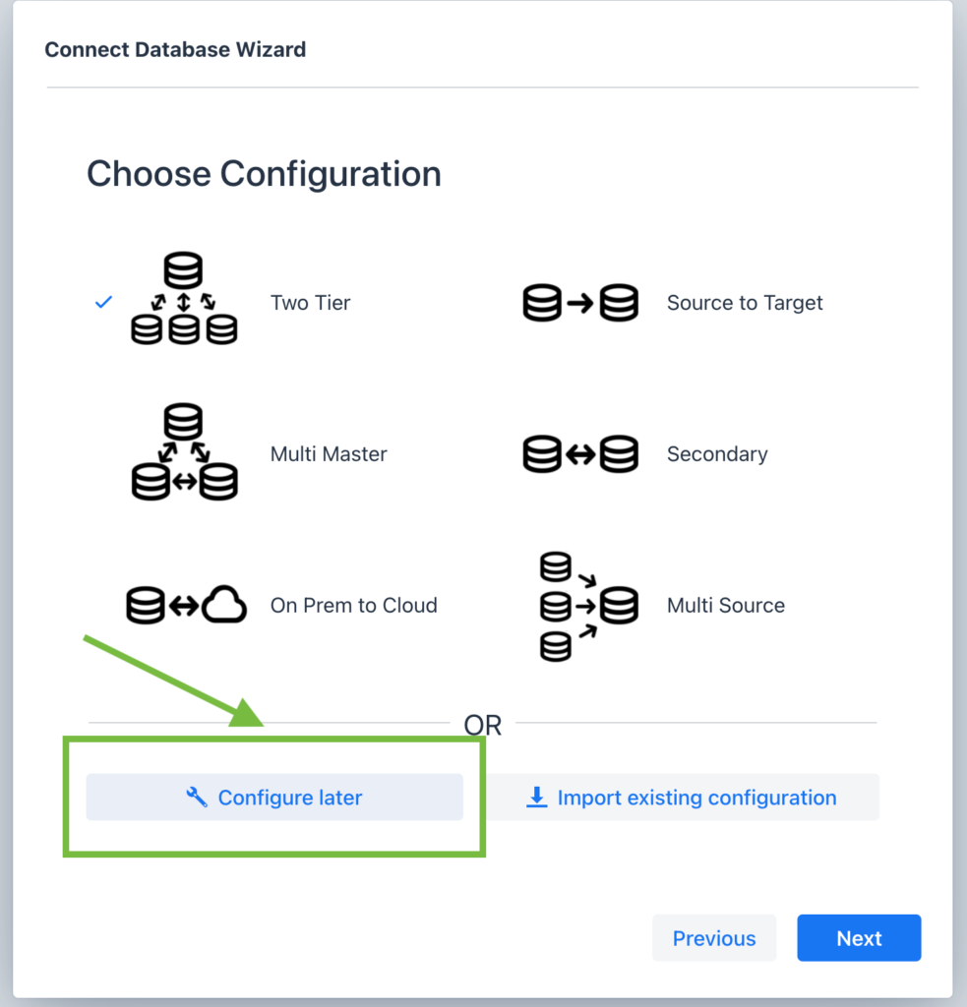Select the Multi Master configuration icon
The width and height of the screenshot is (967, 1007).
point(183,453)
